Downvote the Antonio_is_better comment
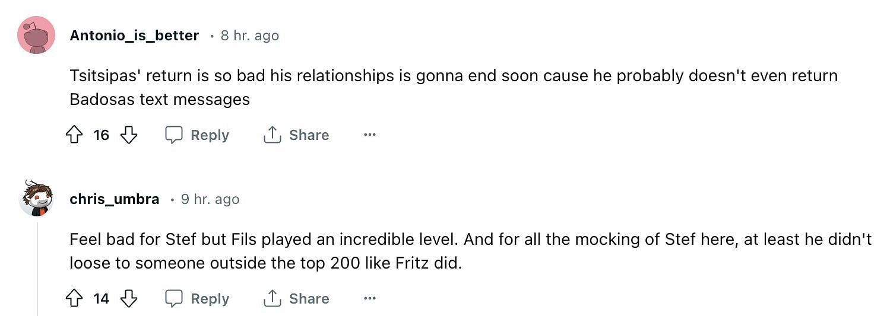Viewport: 887px width, 316px height. pos(129,135)
